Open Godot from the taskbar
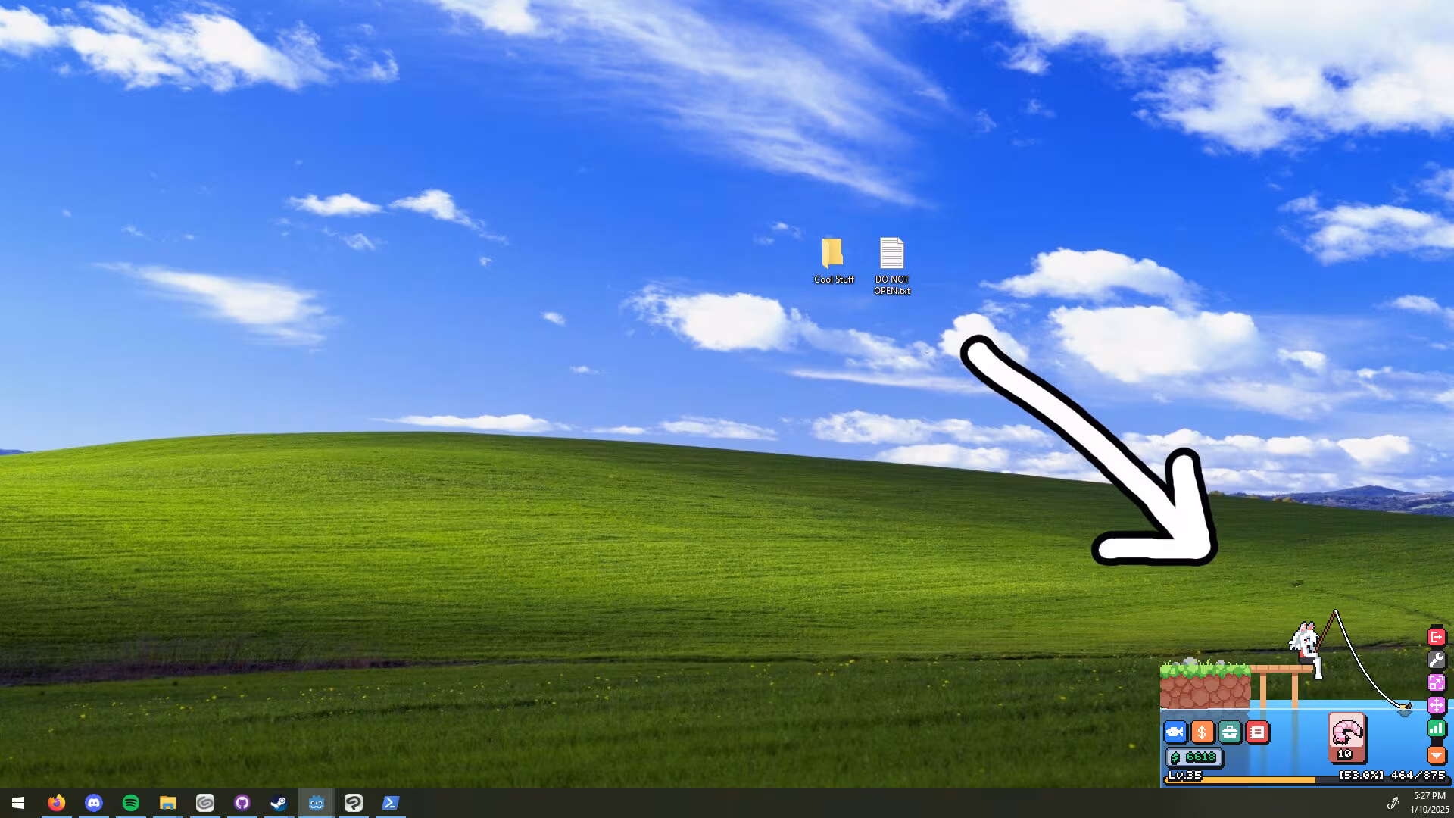The width and height of the screenshot is (1454, 818). [x=317, y=803]
